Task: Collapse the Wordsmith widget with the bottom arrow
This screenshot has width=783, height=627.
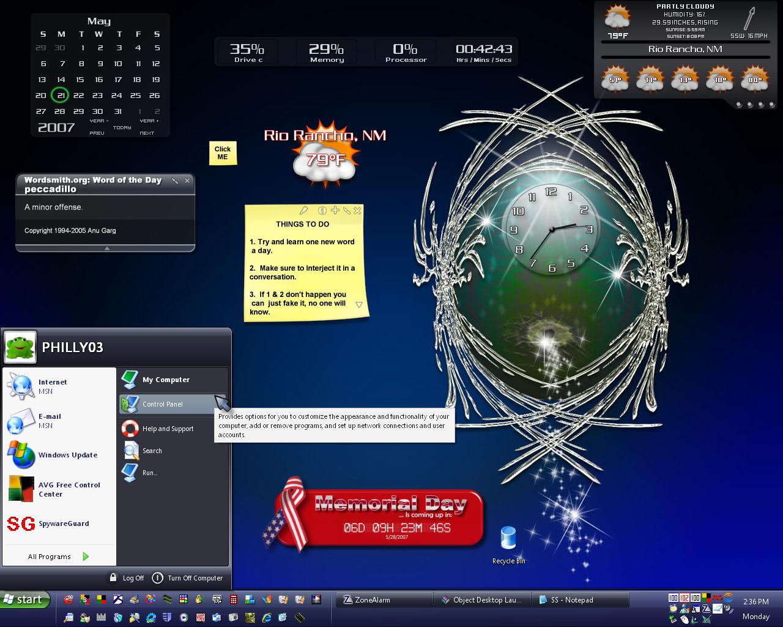Action: (106, 248)
